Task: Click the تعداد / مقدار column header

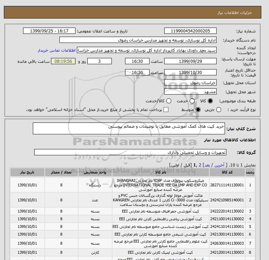Action: pos(61,172)
